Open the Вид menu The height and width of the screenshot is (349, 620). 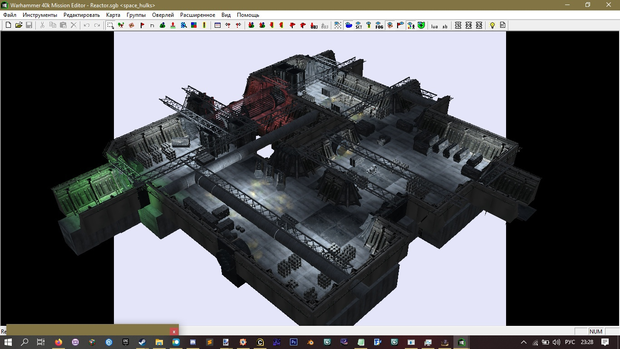226,15
